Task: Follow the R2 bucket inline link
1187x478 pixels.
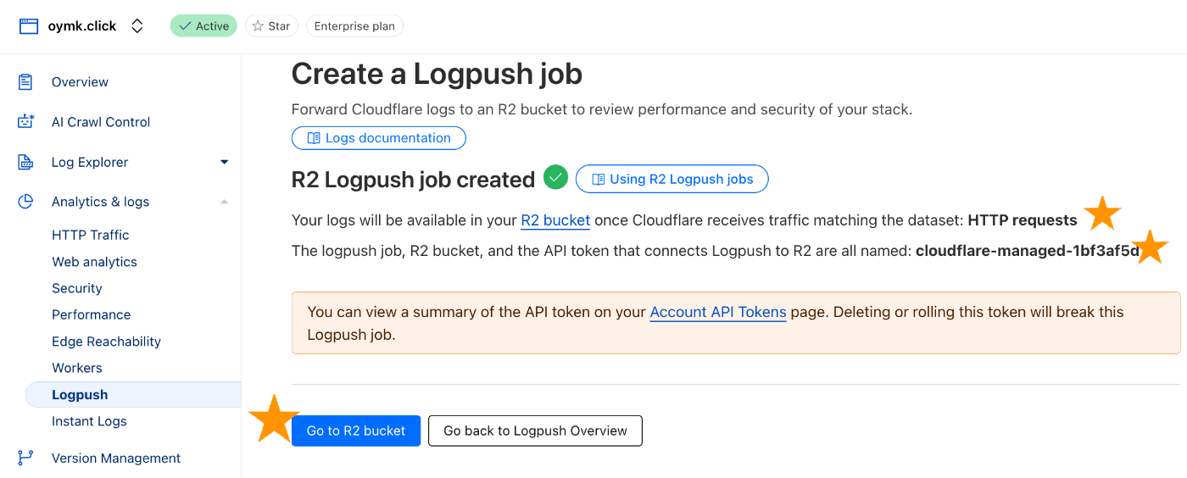Action: pos(555,220)
